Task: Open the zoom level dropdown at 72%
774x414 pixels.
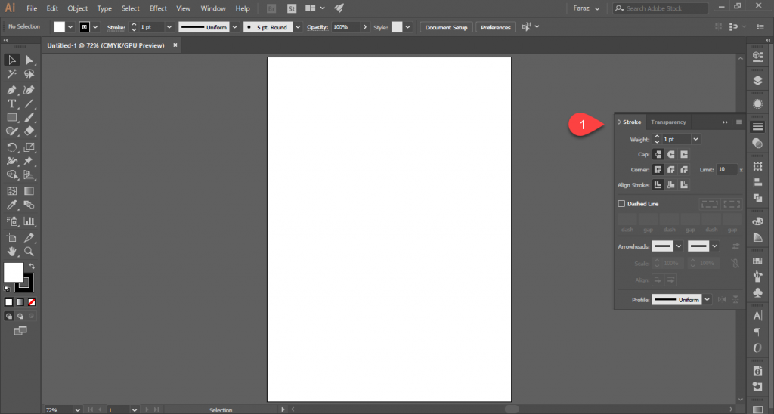Action: [78, 410]
